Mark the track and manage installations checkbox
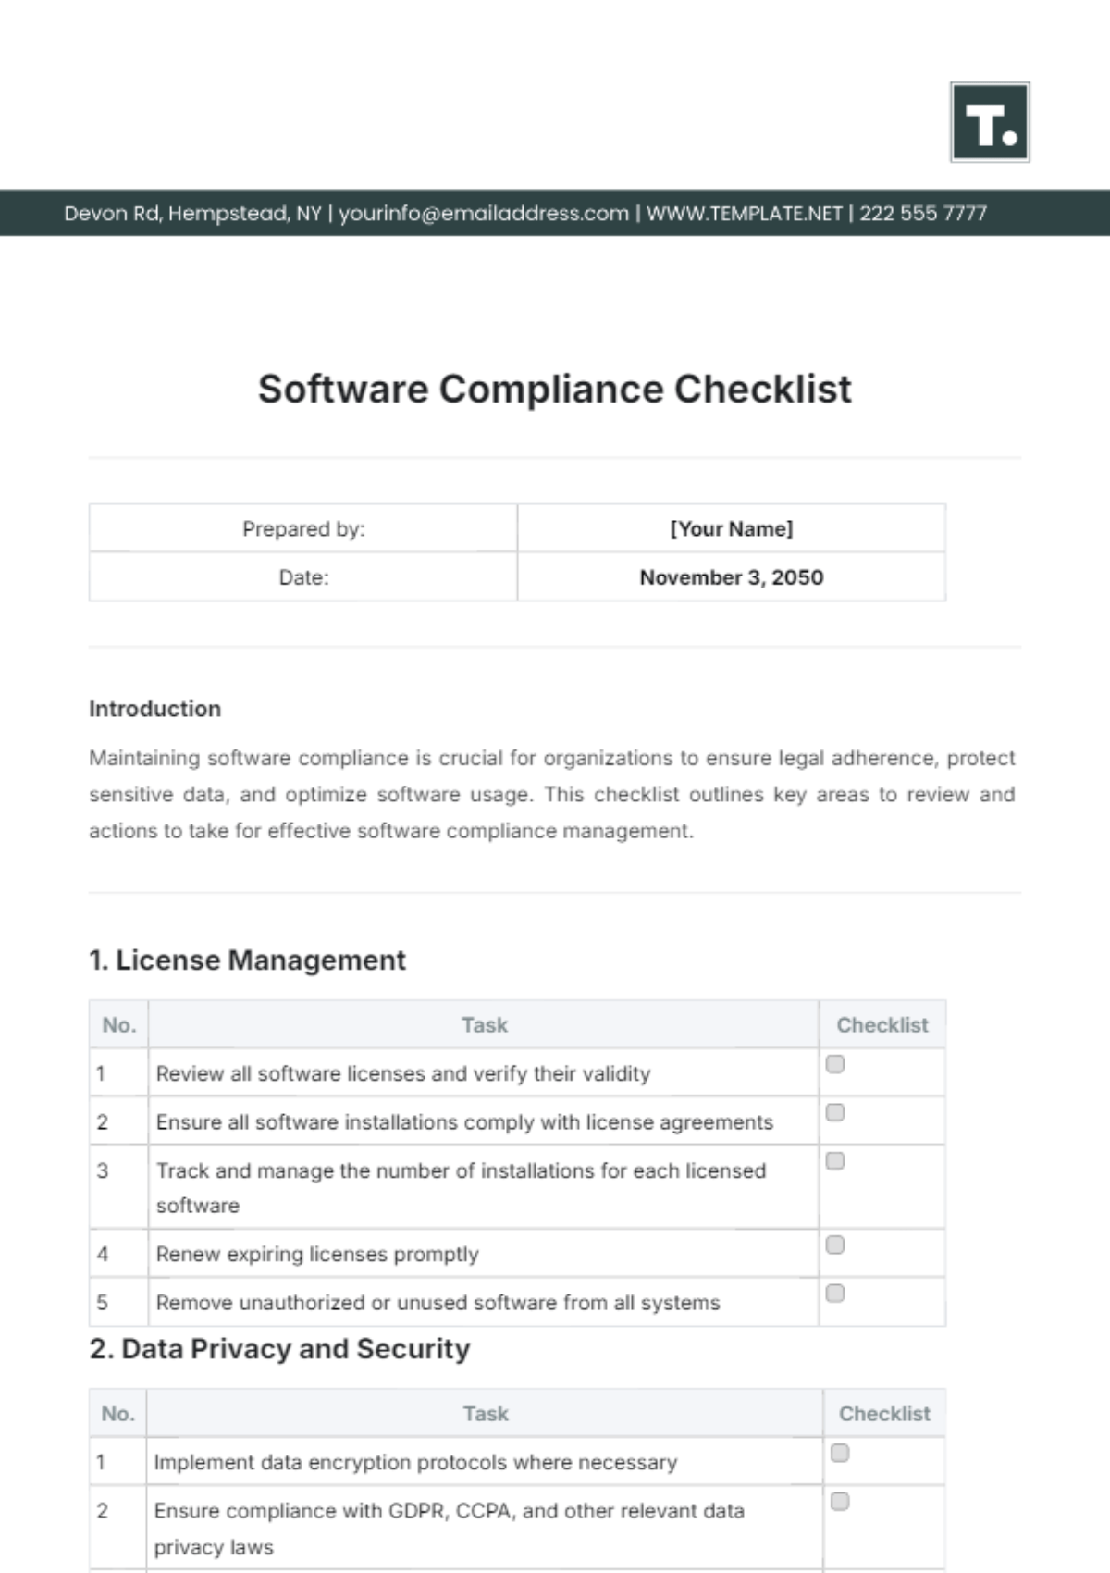Viewport: 1110px width, 1573px height. coord(835,1160)
